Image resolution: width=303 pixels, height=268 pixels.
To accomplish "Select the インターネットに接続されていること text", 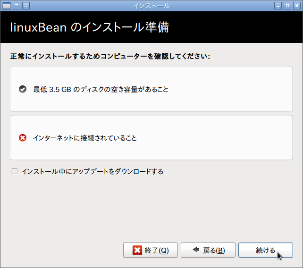I will click(x=85, y=138).
